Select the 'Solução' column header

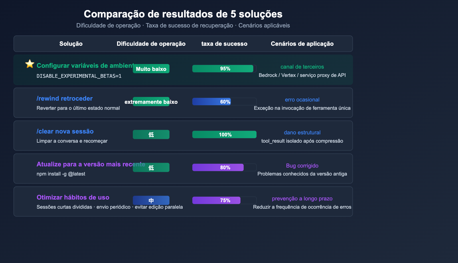71,44
